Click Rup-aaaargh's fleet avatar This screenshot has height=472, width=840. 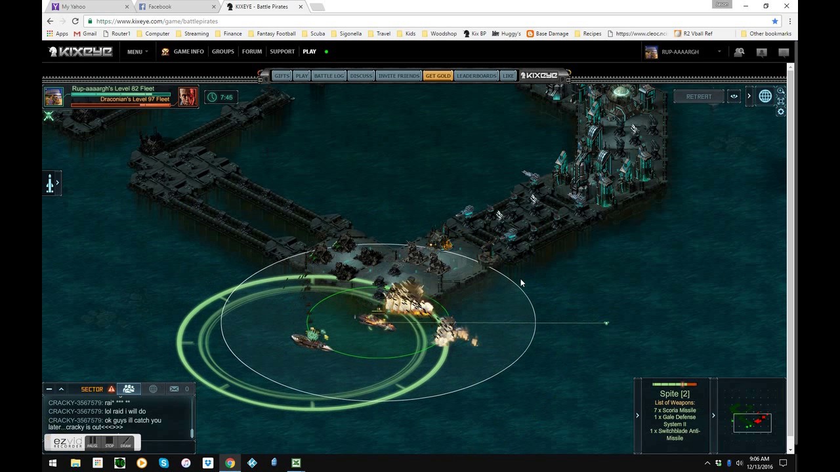[54, 96]
